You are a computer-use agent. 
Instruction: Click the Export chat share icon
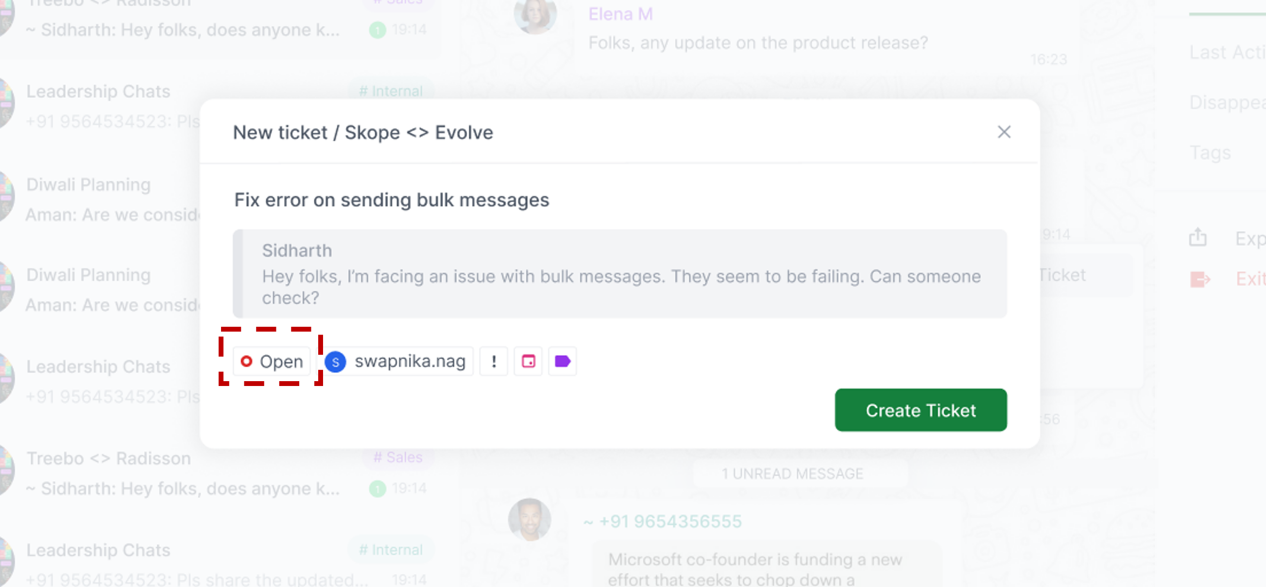pyautogui.click(x=1198, y=237)
